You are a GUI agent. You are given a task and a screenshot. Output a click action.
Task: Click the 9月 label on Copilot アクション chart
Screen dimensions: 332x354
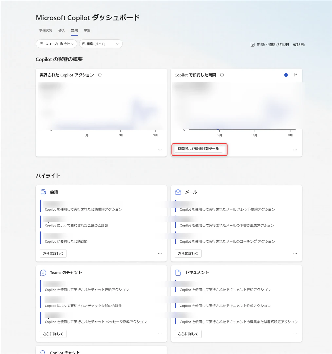coord(156,135)
